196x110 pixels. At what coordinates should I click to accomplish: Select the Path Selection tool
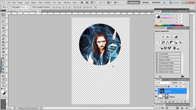(x=3, y=69)
